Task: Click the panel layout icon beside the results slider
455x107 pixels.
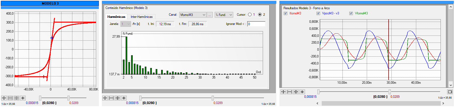Action: pyautogui.click(x=450, y=92)
